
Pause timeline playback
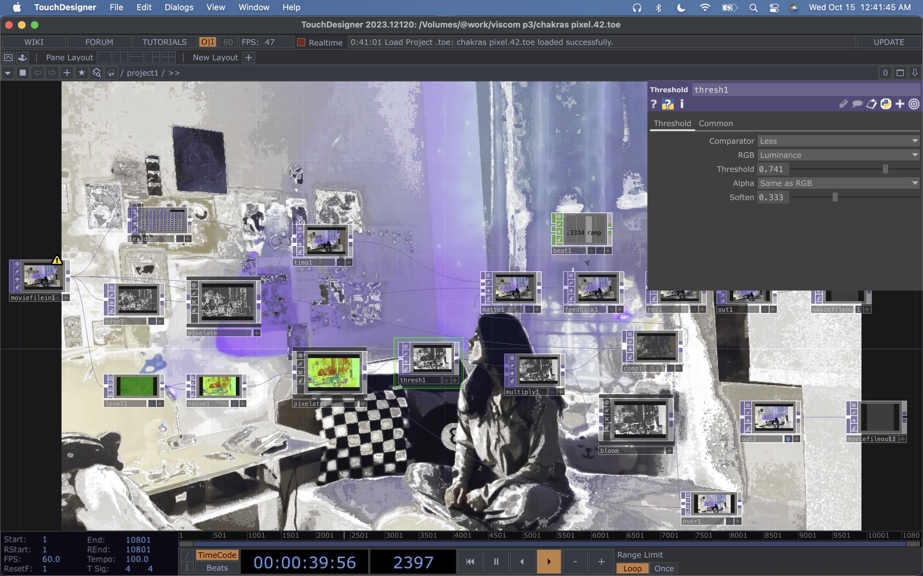tap(496, 562)
